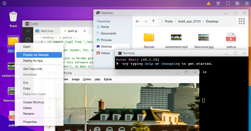Viewport: 251px width, 131px height.
Task: Click the yellow warning triangle icon
Action: pyautogui.click(x=209, y=3)
